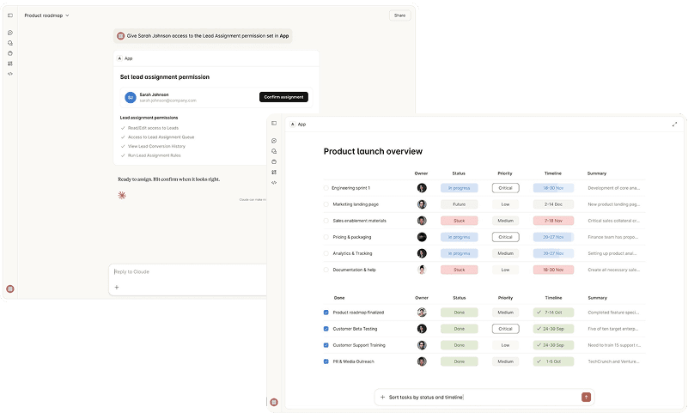688x413 pixels.
Task: Change Medium priority of Analytics & Tracking
Action: [505, 253]
